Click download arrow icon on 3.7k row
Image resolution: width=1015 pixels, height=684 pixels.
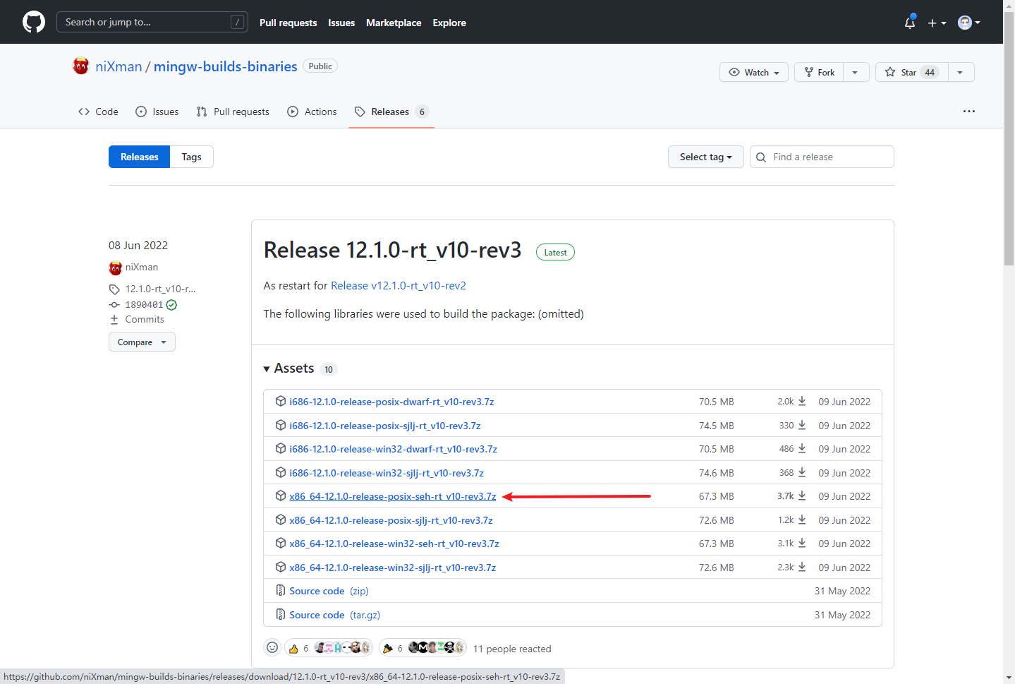pyautogui.click(x=802, y=496)
